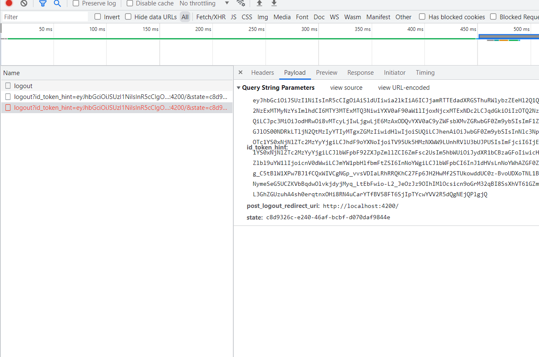Viewport: 539px width, 357px height.
Task: Clear the network log
Action: 24,3
